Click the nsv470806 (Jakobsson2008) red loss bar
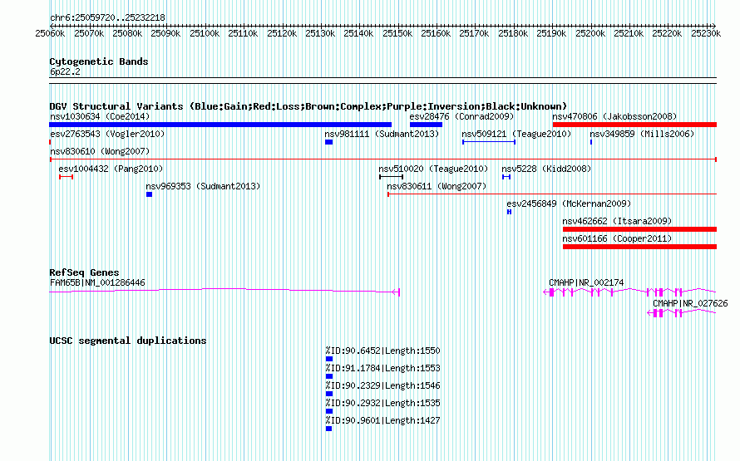This screenshot has width=740, height=461. [634, 125]
